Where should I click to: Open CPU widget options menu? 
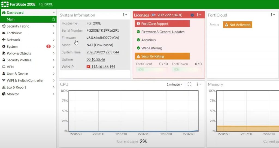coord(199,84)
